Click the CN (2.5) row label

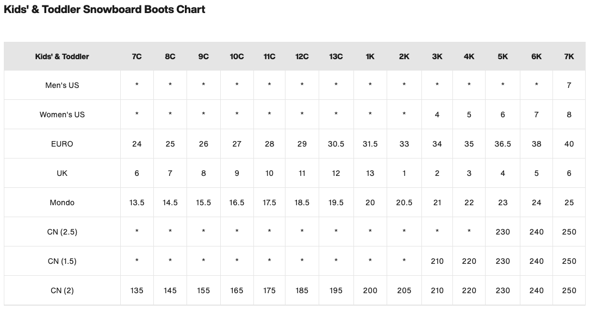[62, 232]
